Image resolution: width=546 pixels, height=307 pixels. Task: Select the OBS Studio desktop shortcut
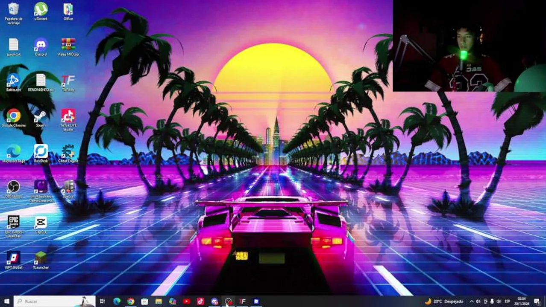click(x=14, y=189)
